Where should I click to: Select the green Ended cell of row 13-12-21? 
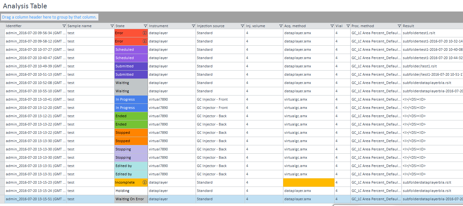point(131,116)
